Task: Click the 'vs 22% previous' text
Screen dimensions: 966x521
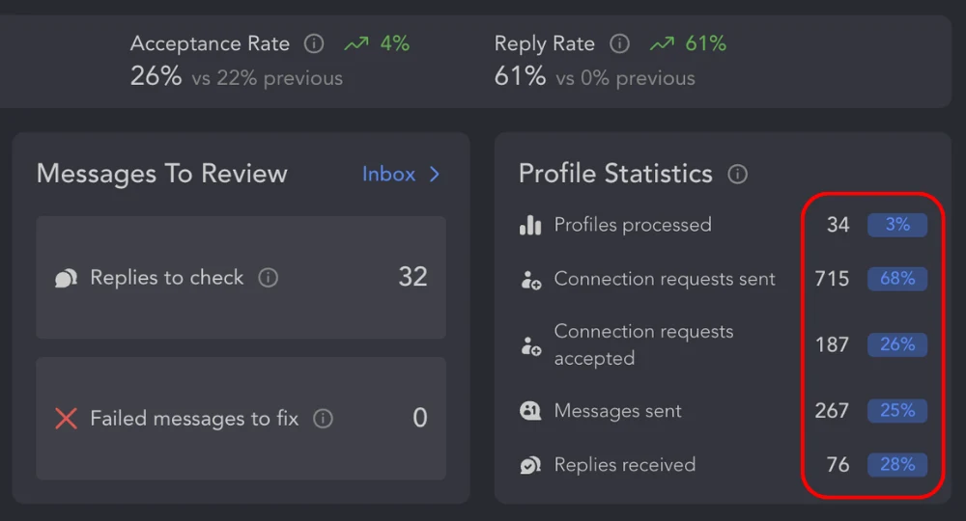Action: (268, 79)
